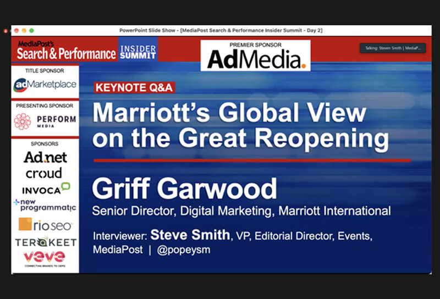Click the MediaPost Search & Performance logo
Screen dimensions: 440x299
pyautogui.click(x=66, y=51)
